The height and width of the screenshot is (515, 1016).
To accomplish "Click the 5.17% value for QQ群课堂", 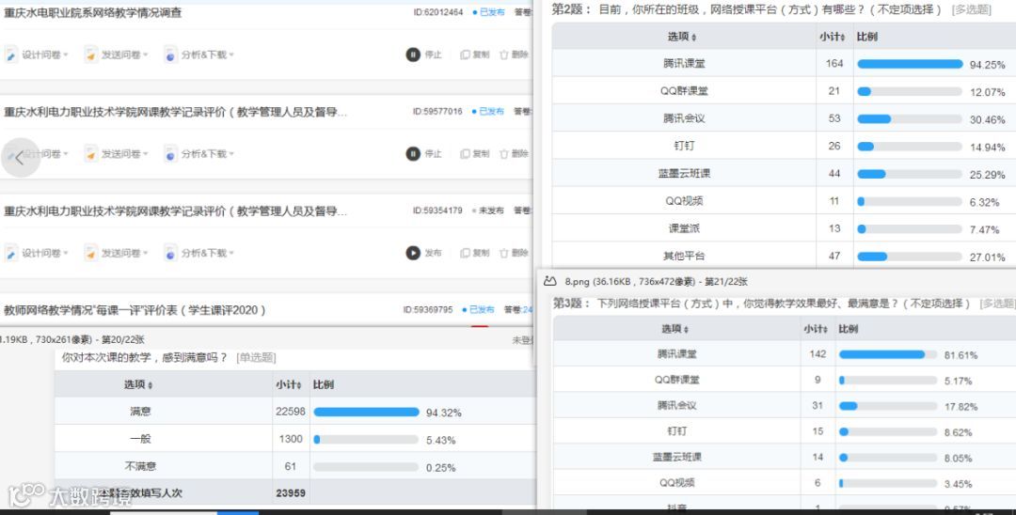I will [959, 381].
